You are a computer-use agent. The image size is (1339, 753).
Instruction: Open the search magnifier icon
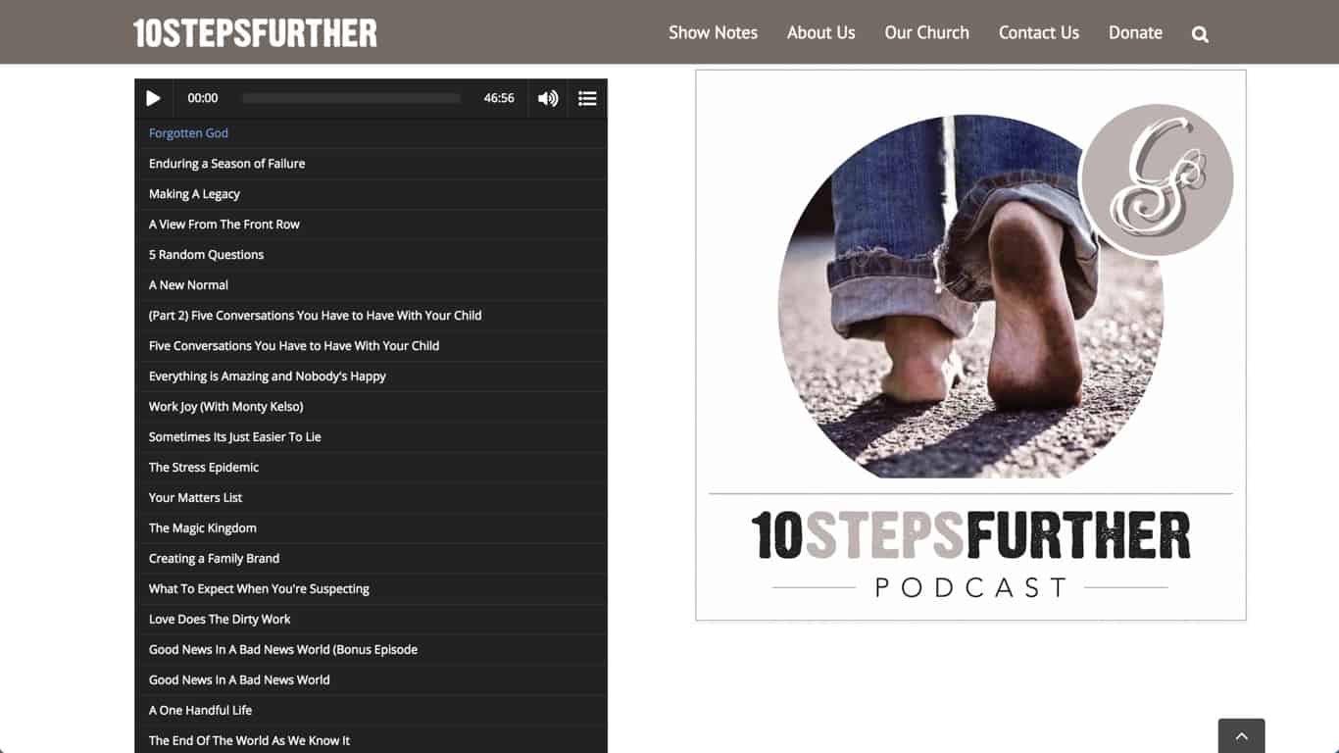(1200, 34)
